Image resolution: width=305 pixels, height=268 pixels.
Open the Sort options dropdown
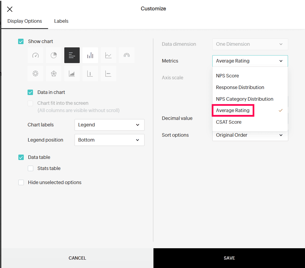pyautogui.click(x=250, y=135)
